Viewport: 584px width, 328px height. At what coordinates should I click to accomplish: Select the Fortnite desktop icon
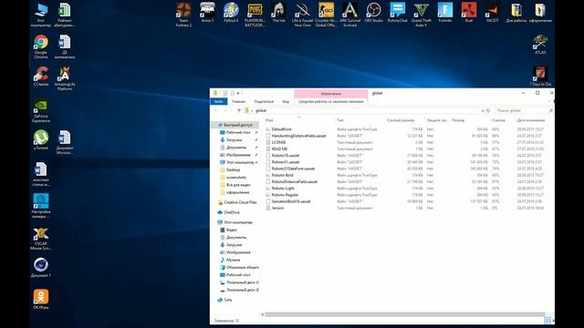(445, 12)
